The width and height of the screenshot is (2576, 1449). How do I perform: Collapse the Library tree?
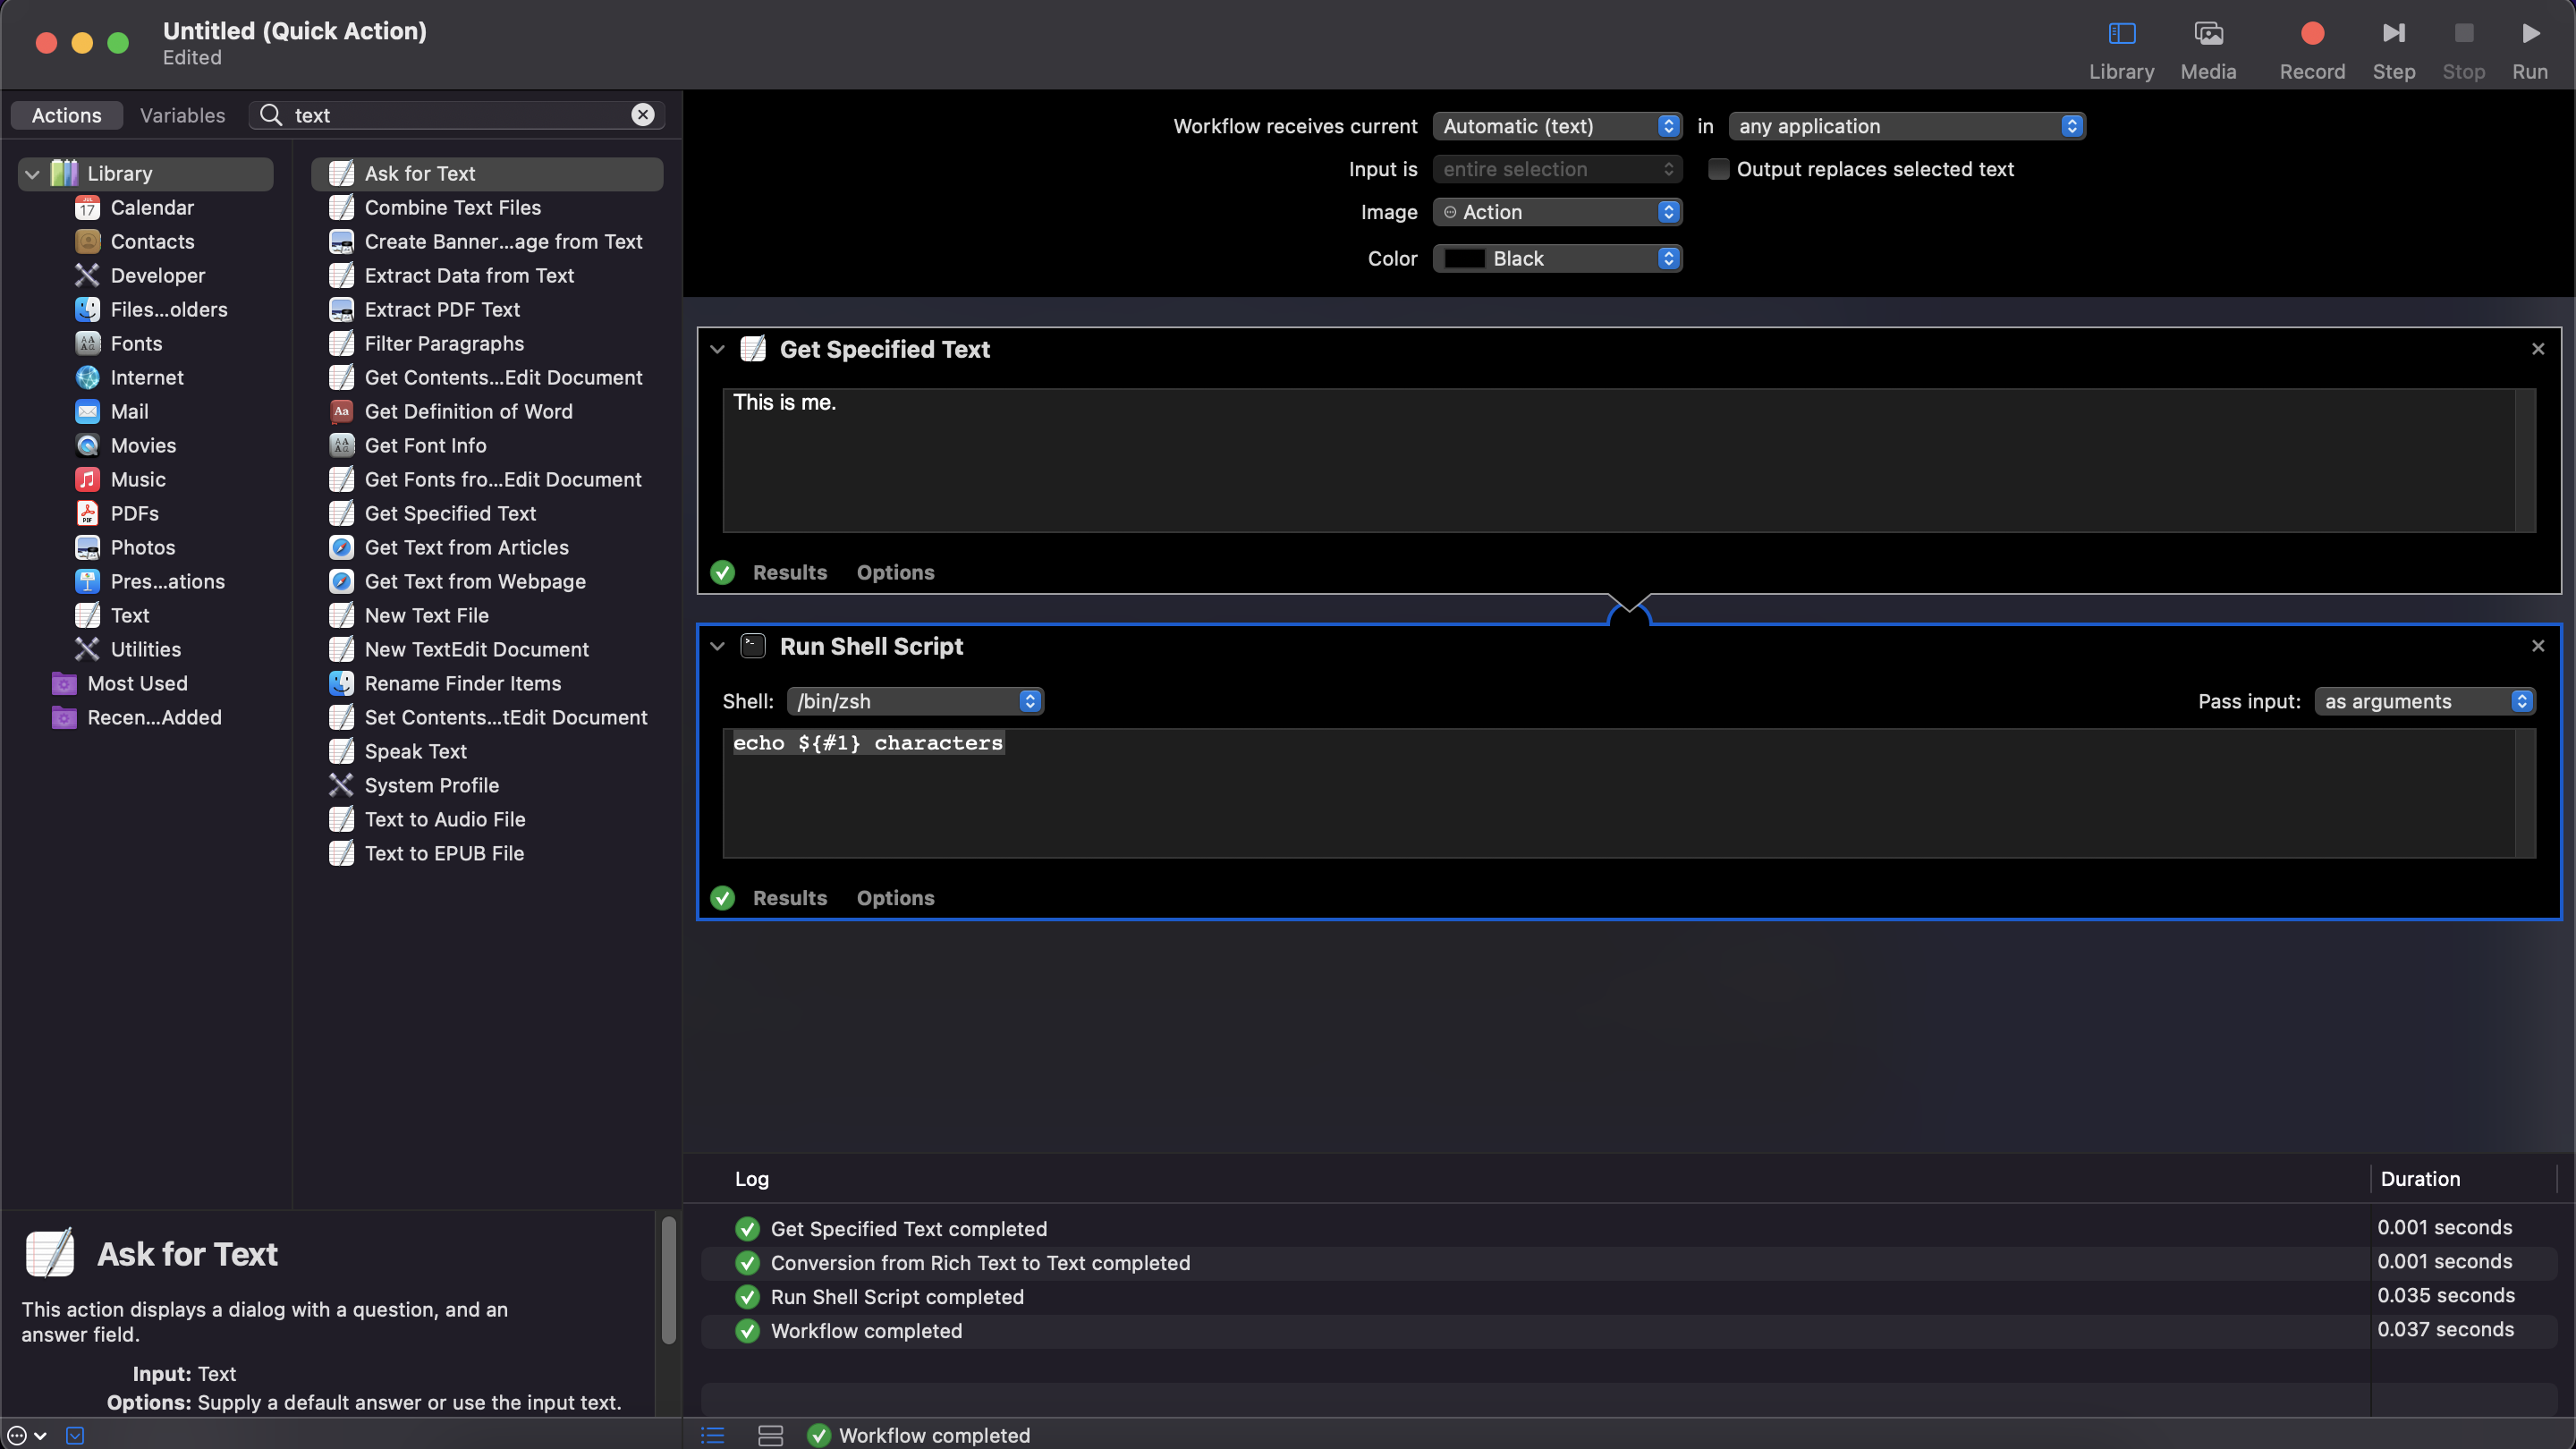pyautogui.click(x=32, y=174)
